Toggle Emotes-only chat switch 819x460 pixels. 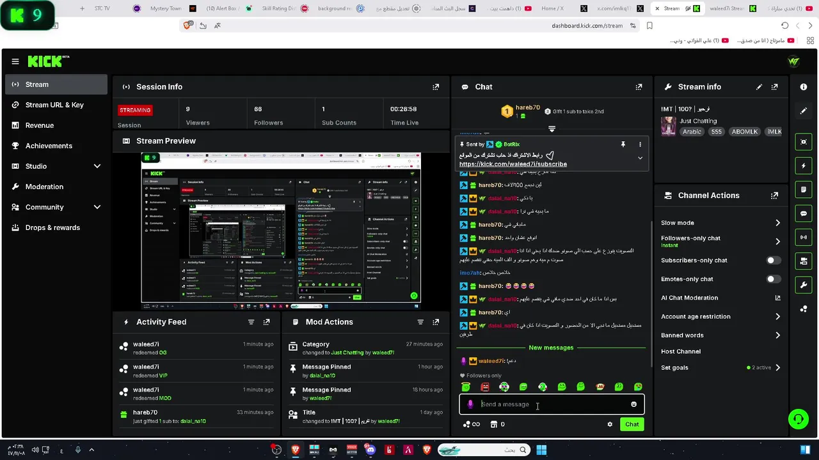tap(774, 279)
